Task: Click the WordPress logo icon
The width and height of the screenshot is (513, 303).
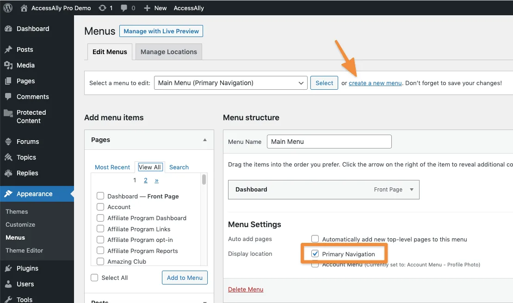Action: pyautogui.click(x=8, y=8)
